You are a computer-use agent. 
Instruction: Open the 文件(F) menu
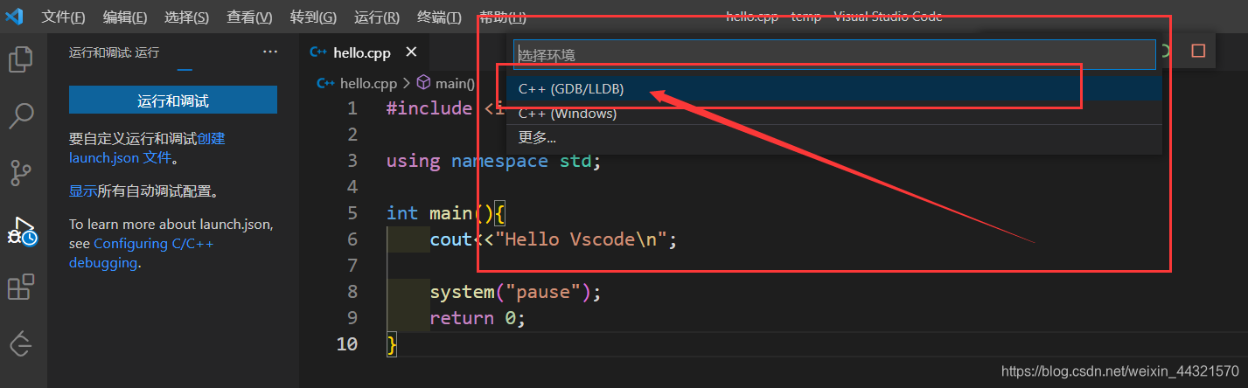click(64, 17)
